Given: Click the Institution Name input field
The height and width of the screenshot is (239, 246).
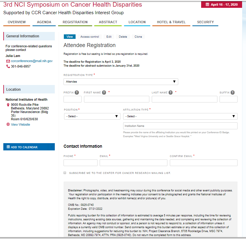Looking at the screenshot, I should pyautogui.click(x=180, y=126).
